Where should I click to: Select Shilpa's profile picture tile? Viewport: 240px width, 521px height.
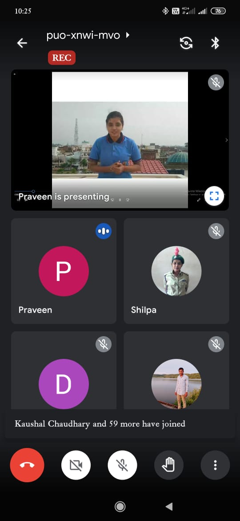176,271
